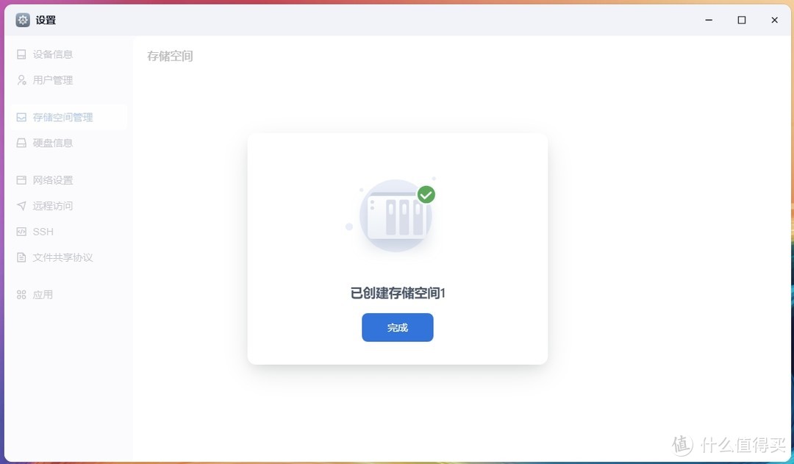Click the NAS device illustration in the dialog
The height and width of the screenshot is (464, 794).
pos(396,215)
